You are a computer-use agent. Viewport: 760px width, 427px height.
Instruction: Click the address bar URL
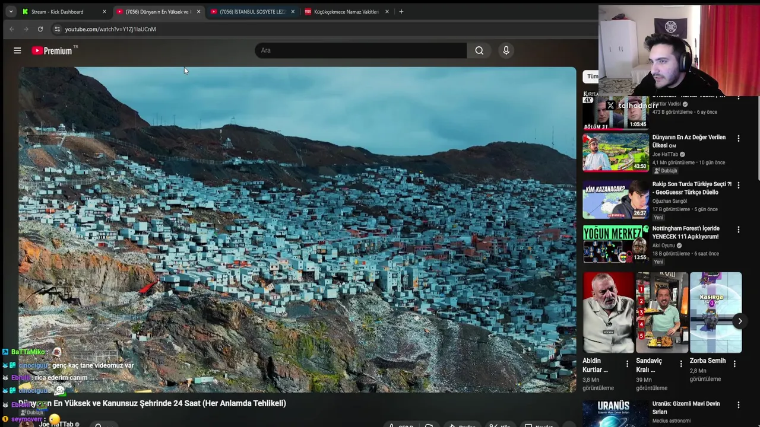coord(110,29)
